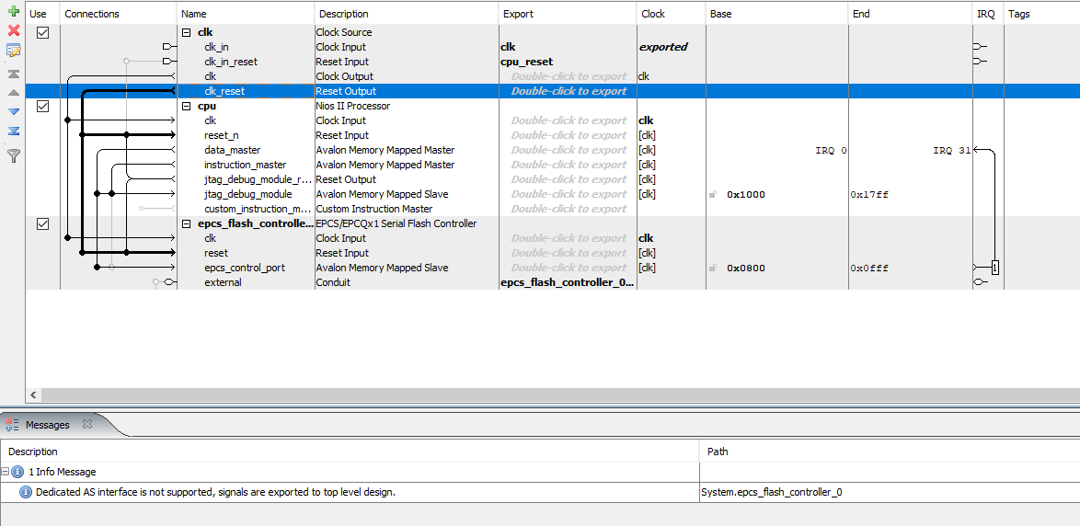This screenshot has width=1080, height=526.
Task: Collapse the 1 Info Message group
Action: click(6, 472)
